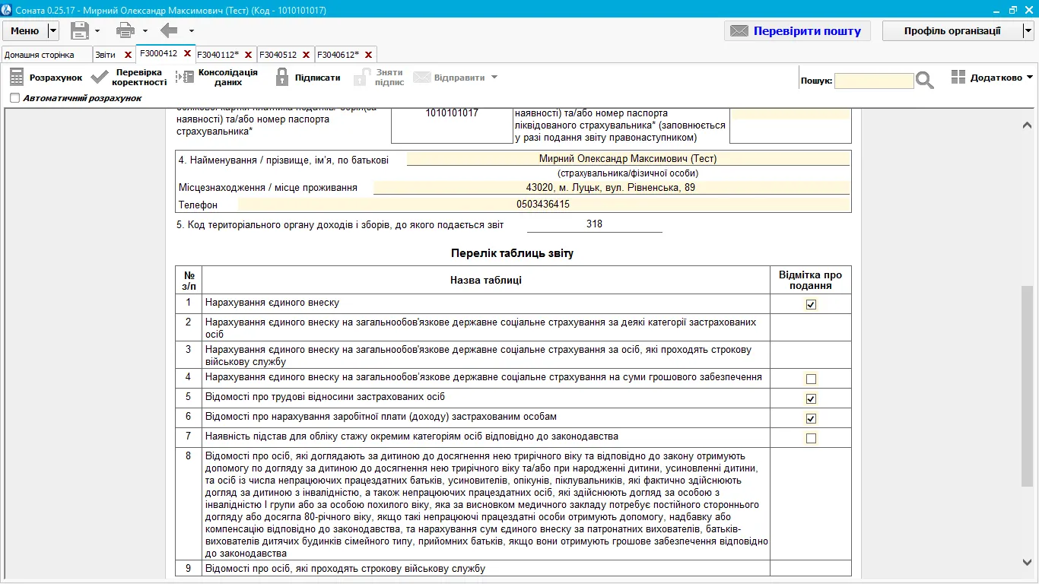Click the scroll up arrow
The height and width of the screenshot is (584, 1039).
coord(1027,125)
